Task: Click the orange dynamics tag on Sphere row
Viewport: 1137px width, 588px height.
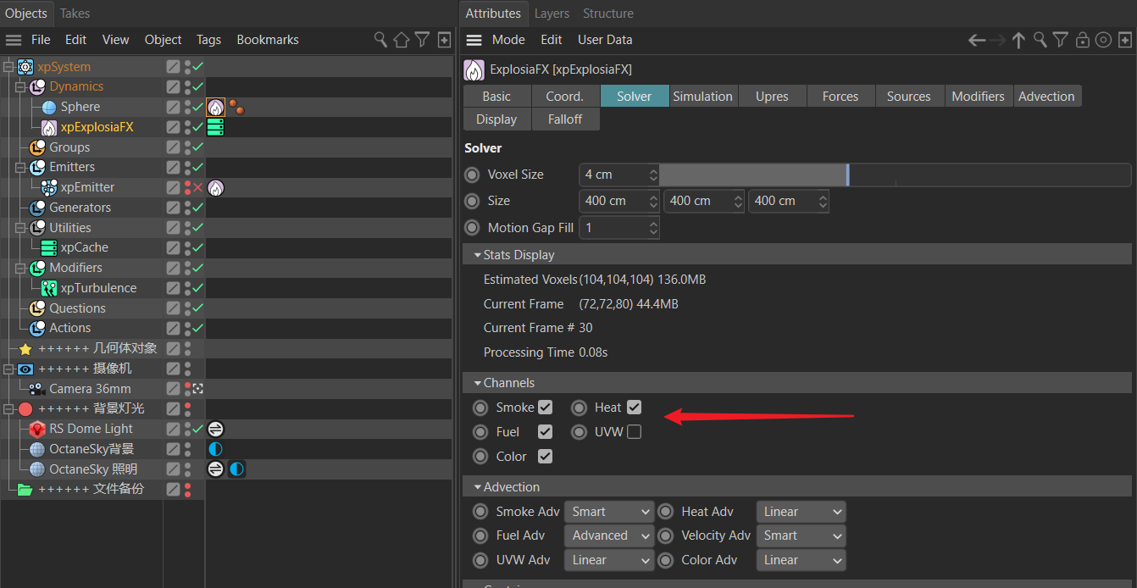Action: (236, 107)
